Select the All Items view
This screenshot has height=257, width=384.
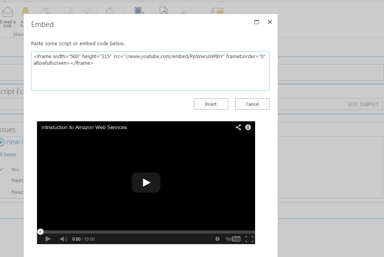(x=8, y=154)
